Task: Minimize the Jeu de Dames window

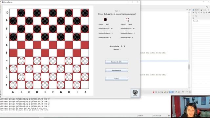Action: click(127, 2)
